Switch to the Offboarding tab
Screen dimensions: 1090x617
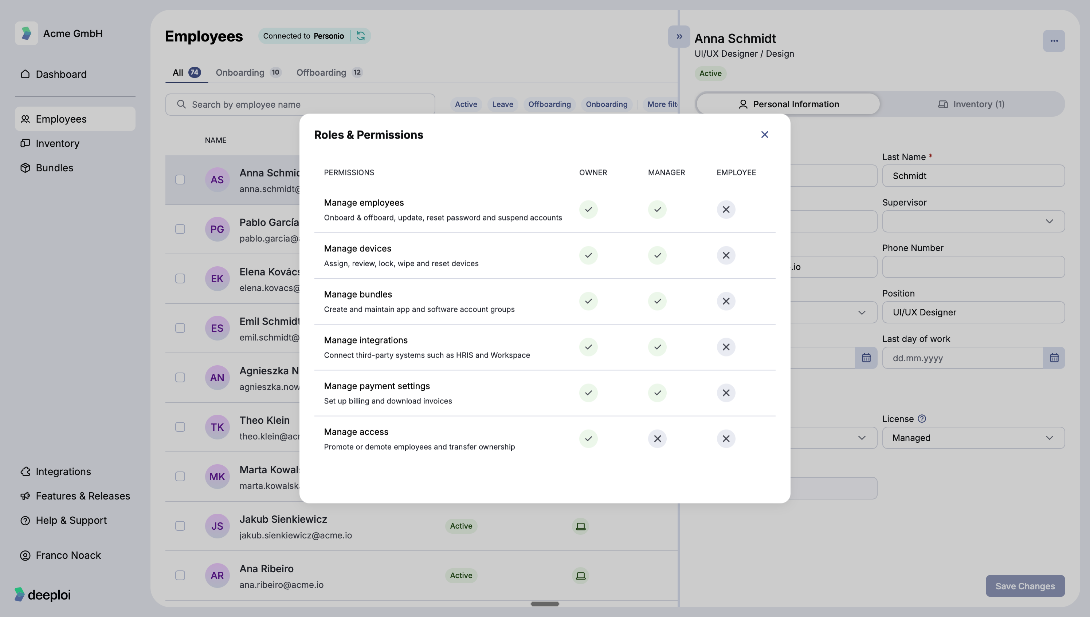(x=329, y=72)
